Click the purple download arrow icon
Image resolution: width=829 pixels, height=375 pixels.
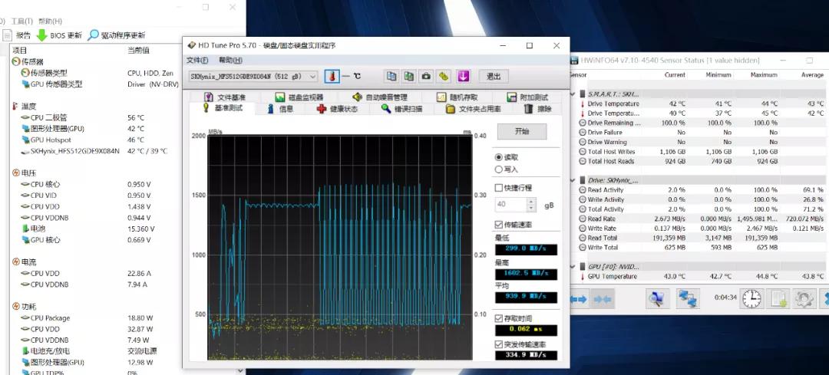464,76
